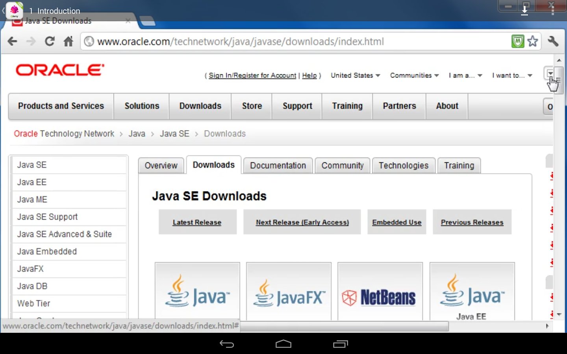Switch to the Training content tab
The width and height of the screenshot is (567, 354).
pos(459,166)
